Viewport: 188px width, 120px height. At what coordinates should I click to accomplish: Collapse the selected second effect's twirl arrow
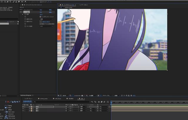pyautogui.click(x=20, y=12)
